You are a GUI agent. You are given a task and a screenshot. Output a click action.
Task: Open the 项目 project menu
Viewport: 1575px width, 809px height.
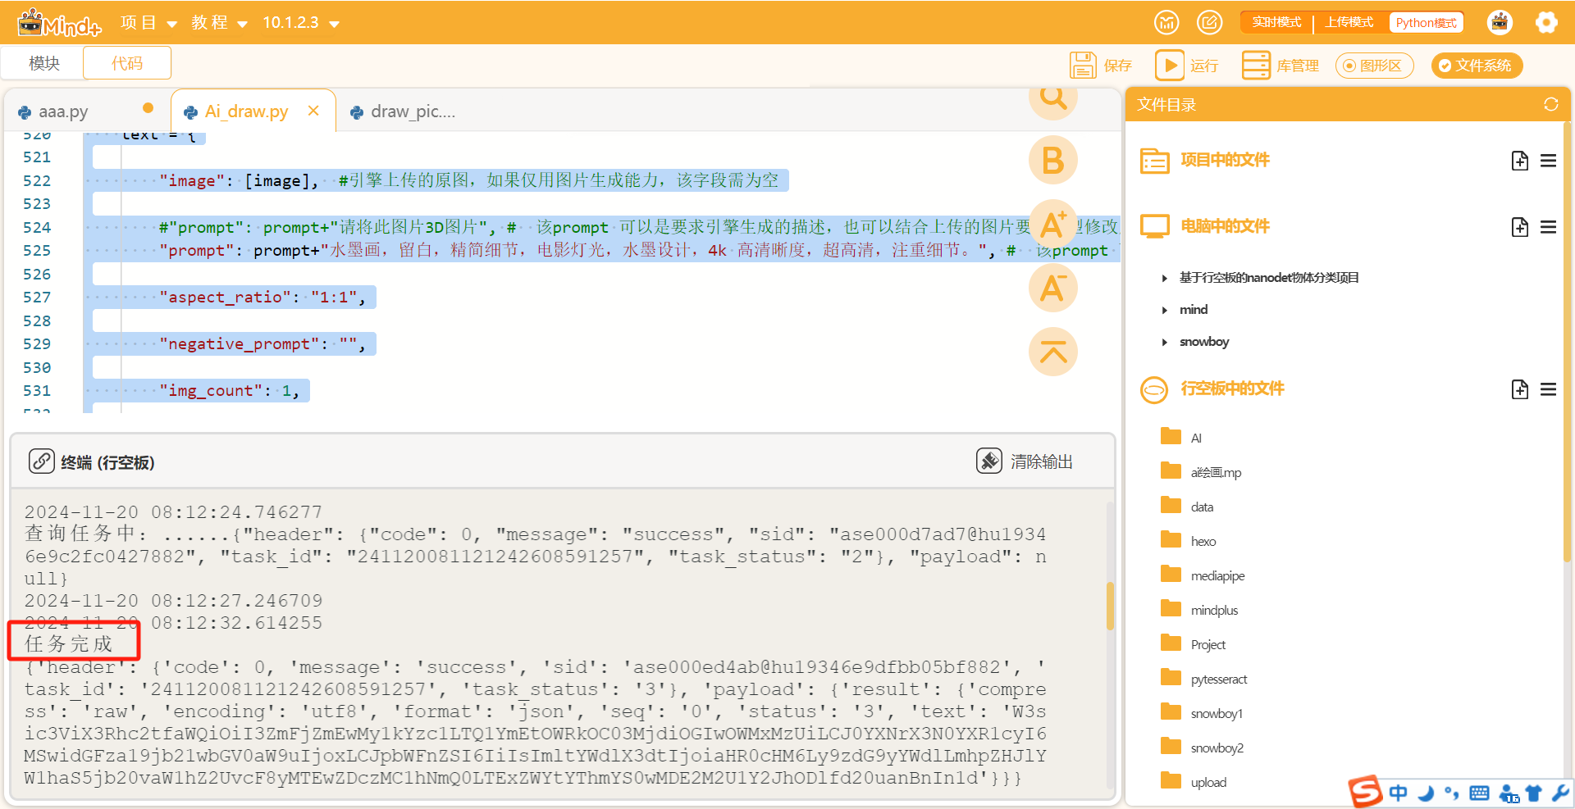point(148,23)
